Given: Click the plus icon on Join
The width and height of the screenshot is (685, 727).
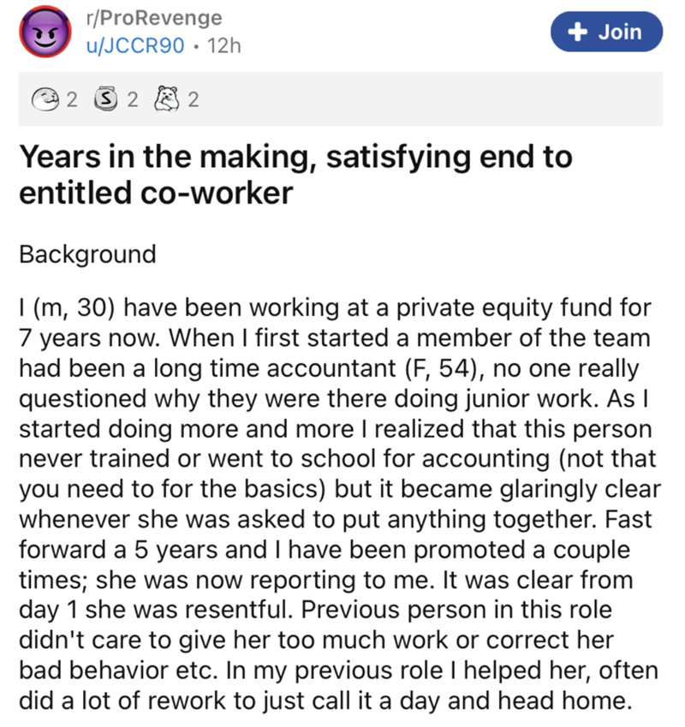Looking at the screenshot, I should point(577,32).
